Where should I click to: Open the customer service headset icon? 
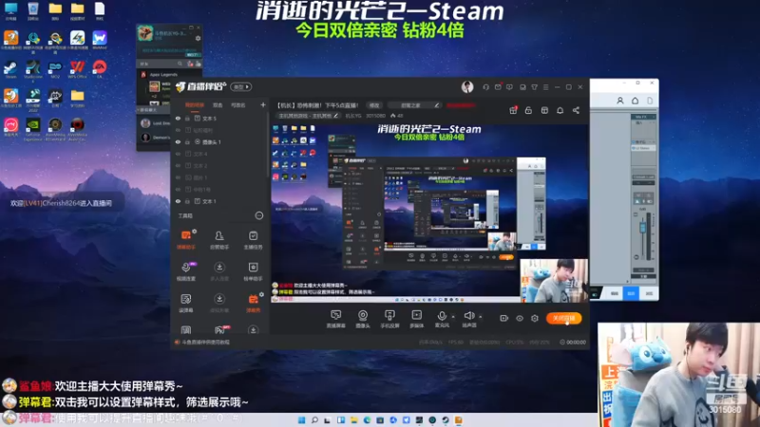click(485, 87)
